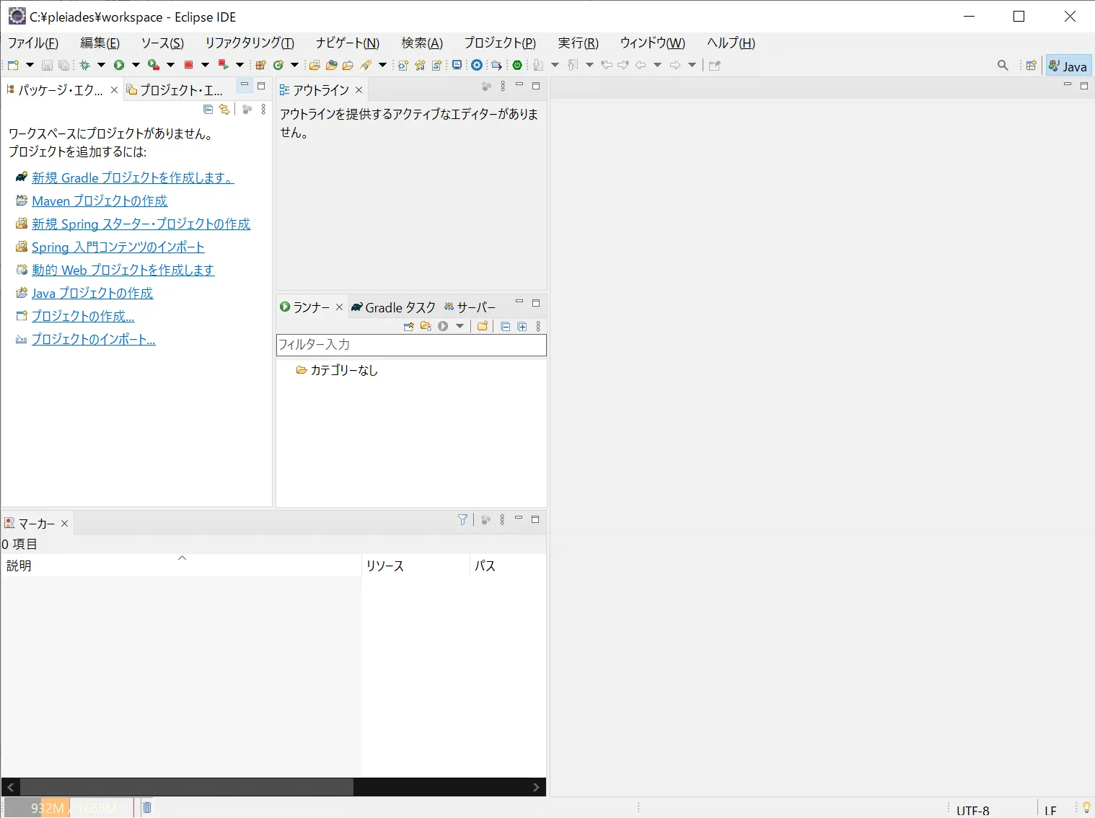Image resolution: width=1095 pixels, height=818 pixels.
Task: Maximize the アウトライン view panel
Action: pos(536,86)
